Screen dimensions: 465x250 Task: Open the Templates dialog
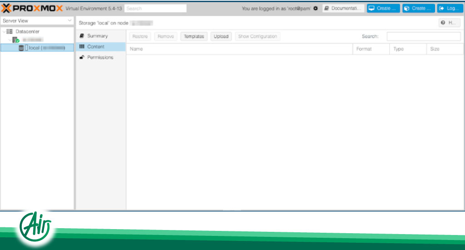coord(194,36)
